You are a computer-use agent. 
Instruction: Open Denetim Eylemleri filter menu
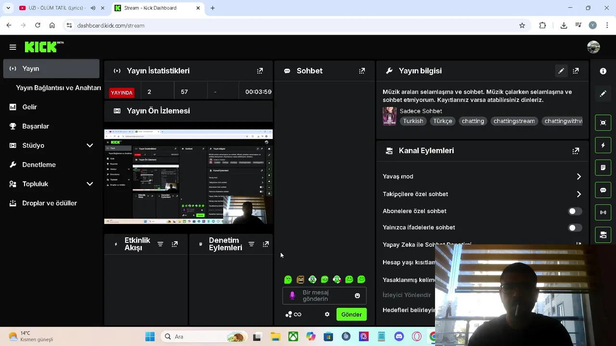pos(251,244)
